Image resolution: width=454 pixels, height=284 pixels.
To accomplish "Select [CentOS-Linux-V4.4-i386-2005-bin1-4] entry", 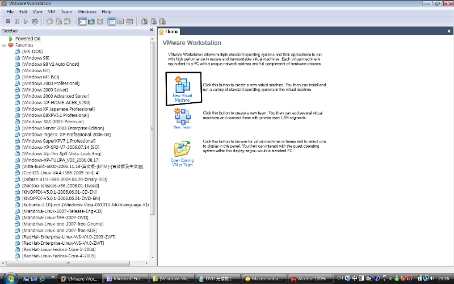I will coord(61,173).
